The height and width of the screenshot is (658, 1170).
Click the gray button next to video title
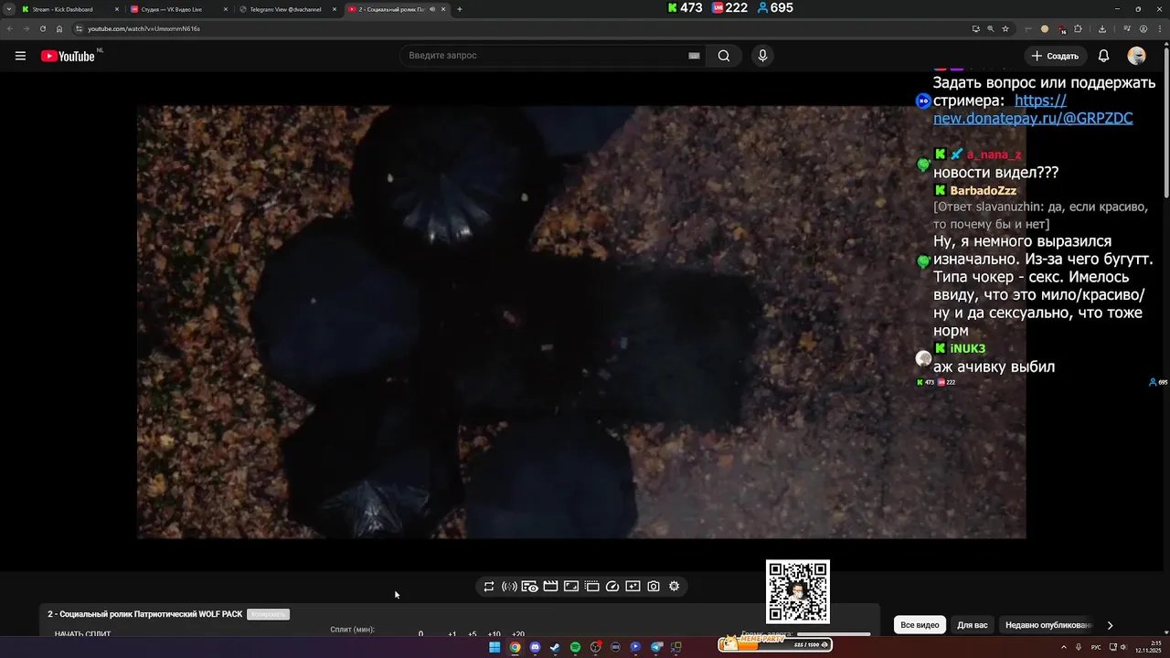pyautogui.click(x=268, y=614)
